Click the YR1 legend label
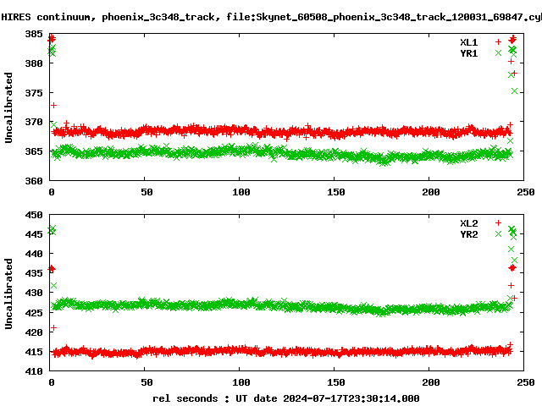The width and height of the screenshot is (542, 406). (468, 53)
